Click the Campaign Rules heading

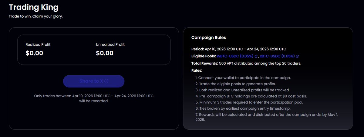208,38
